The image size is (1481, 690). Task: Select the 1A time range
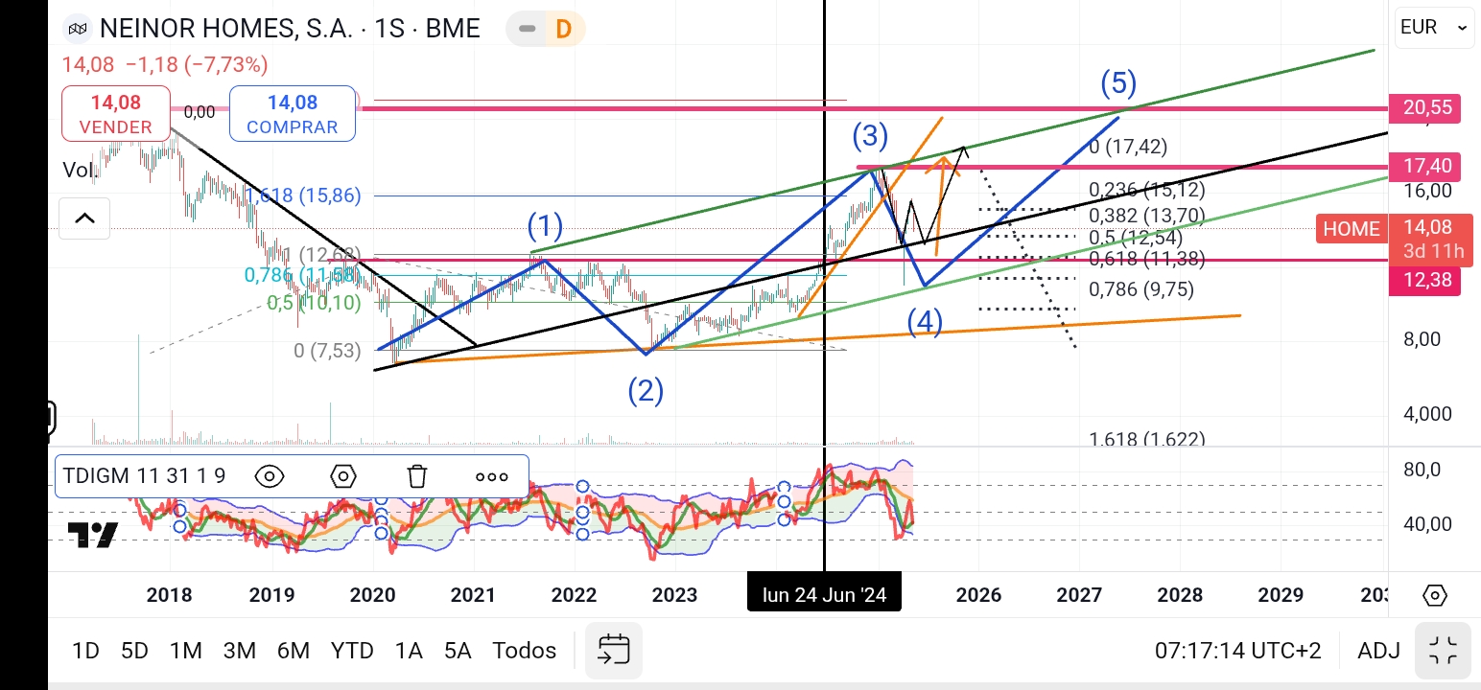pos(409,651)
